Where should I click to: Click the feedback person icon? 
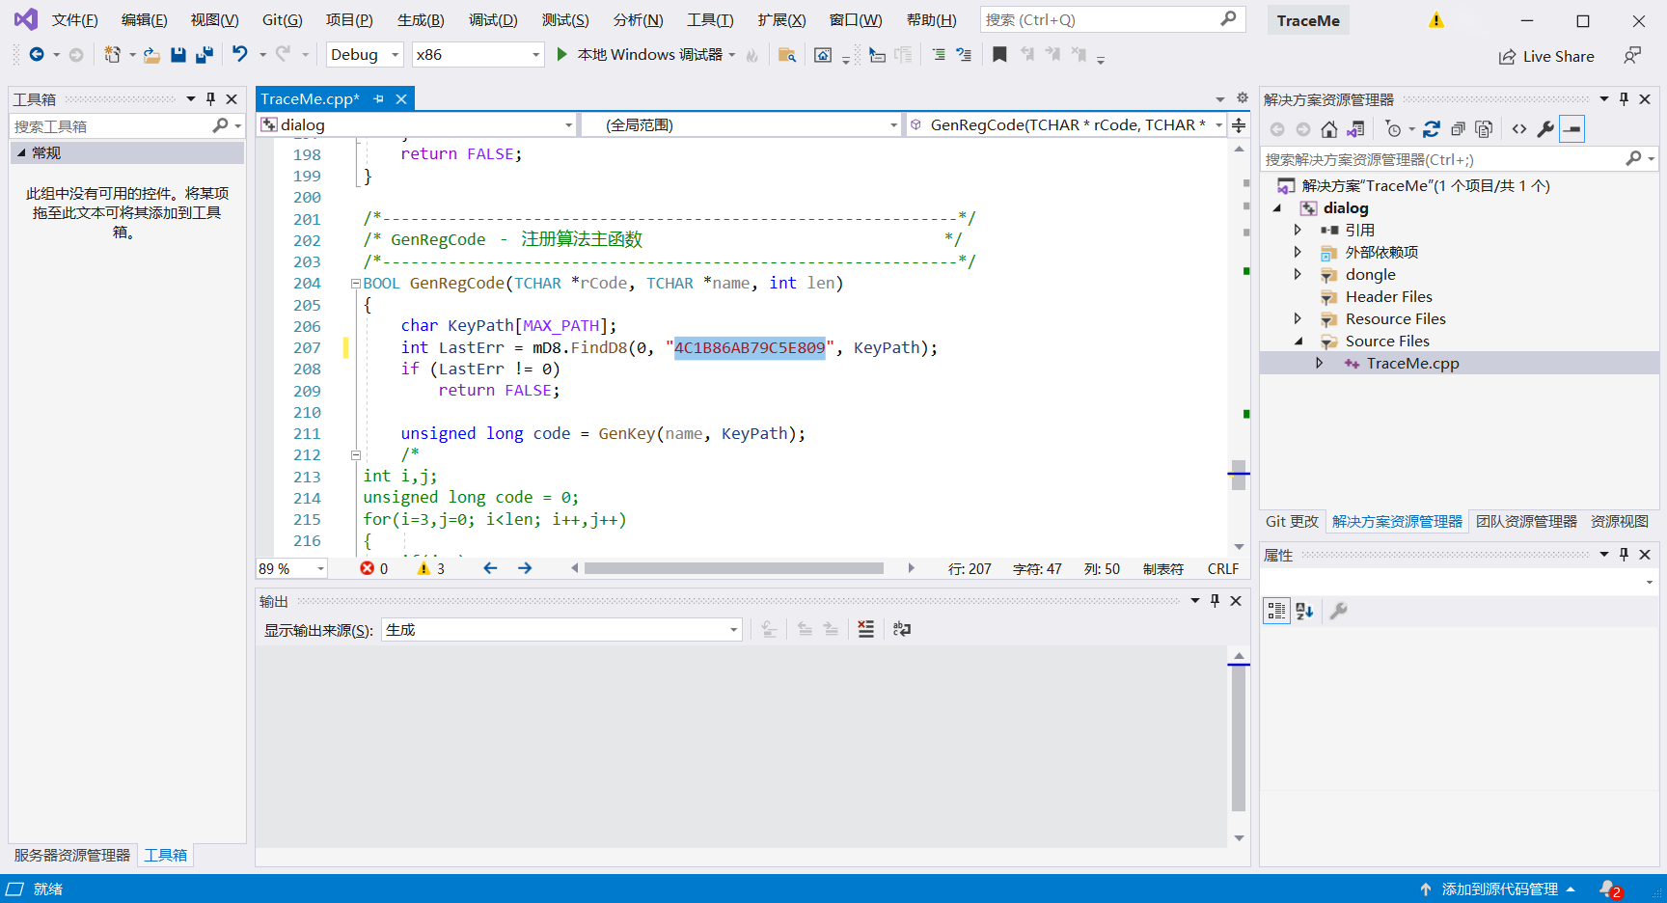click(1632, 56)
